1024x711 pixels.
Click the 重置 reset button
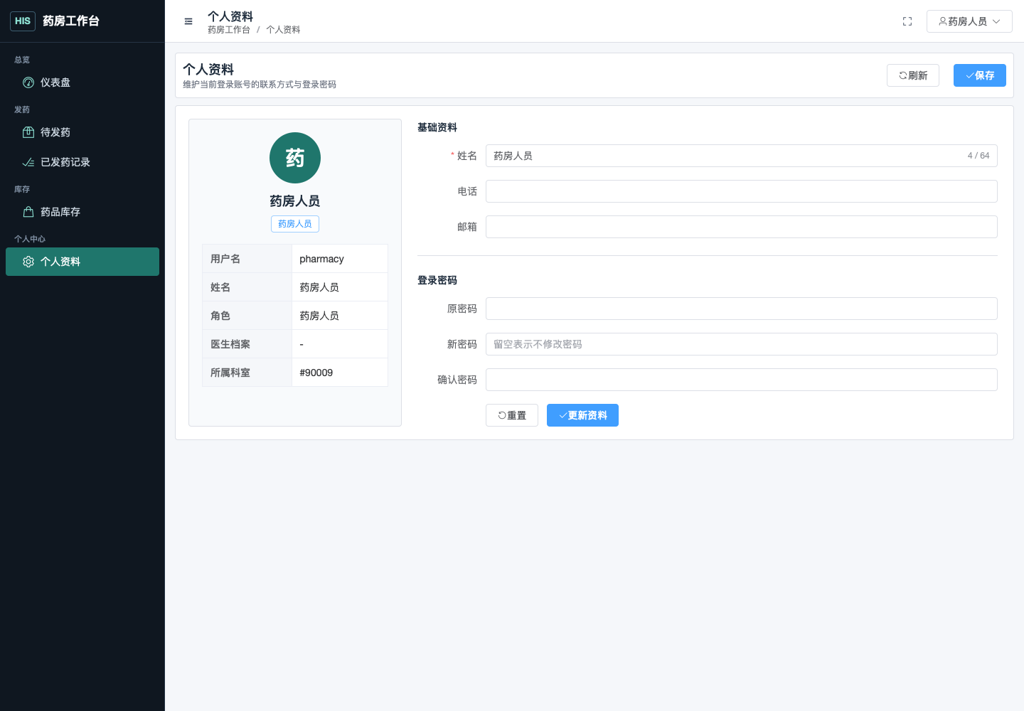(512, 415)
